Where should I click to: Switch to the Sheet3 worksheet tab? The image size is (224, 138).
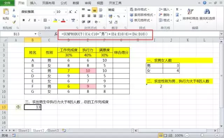pyautogui.click(x=53, y=130)
